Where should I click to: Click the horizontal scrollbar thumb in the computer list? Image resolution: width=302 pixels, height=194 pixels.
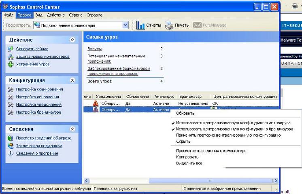point(211,181)
